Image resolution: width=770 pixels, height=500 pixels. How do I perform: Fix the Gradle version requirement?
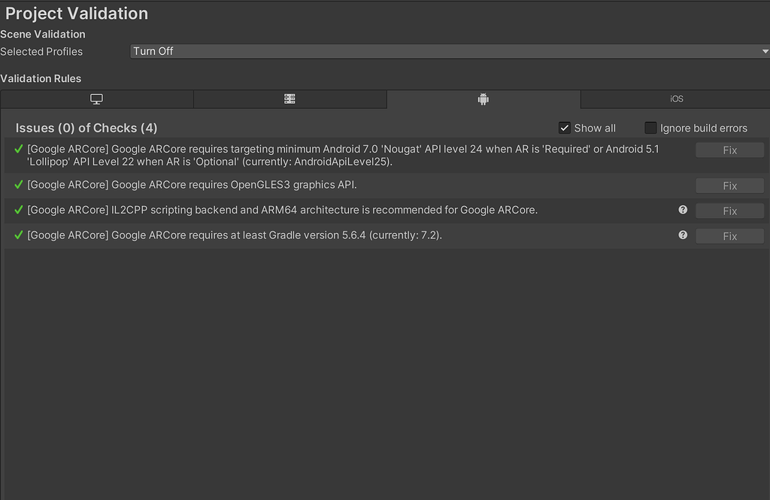click(x=729, y=235)
